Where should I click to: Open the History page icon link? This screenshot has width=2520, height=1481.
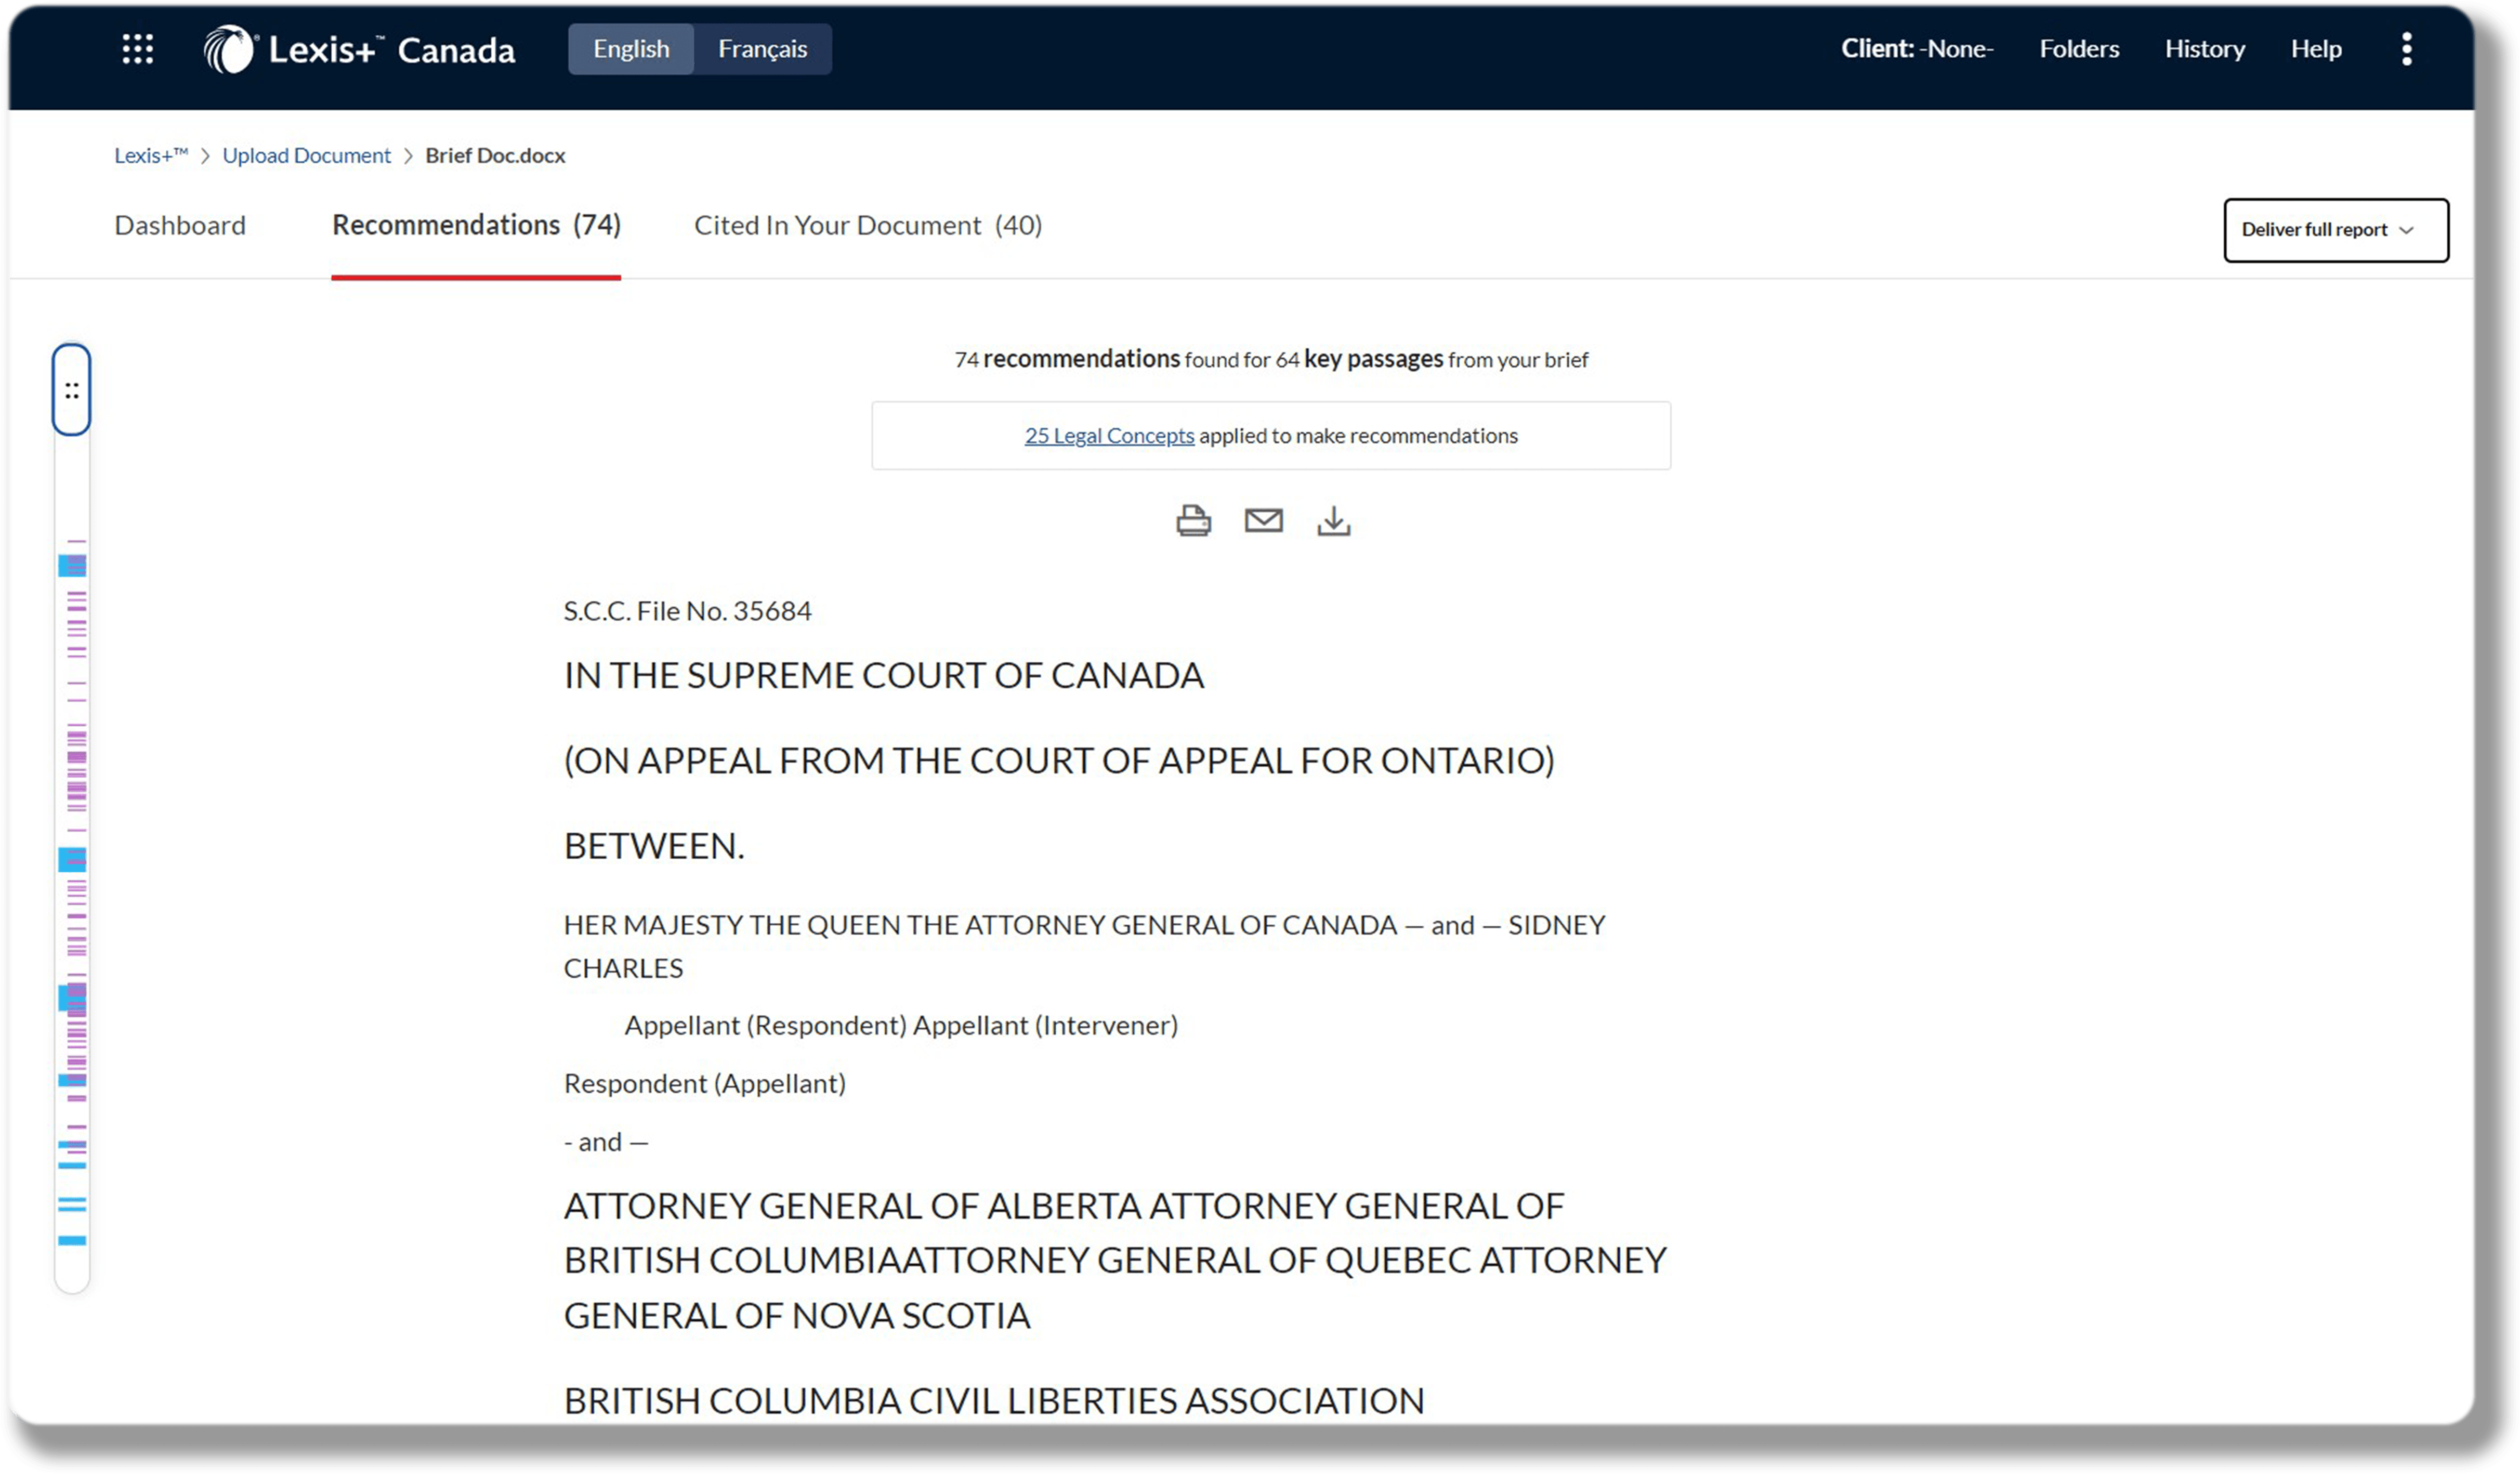point(2204,48)
